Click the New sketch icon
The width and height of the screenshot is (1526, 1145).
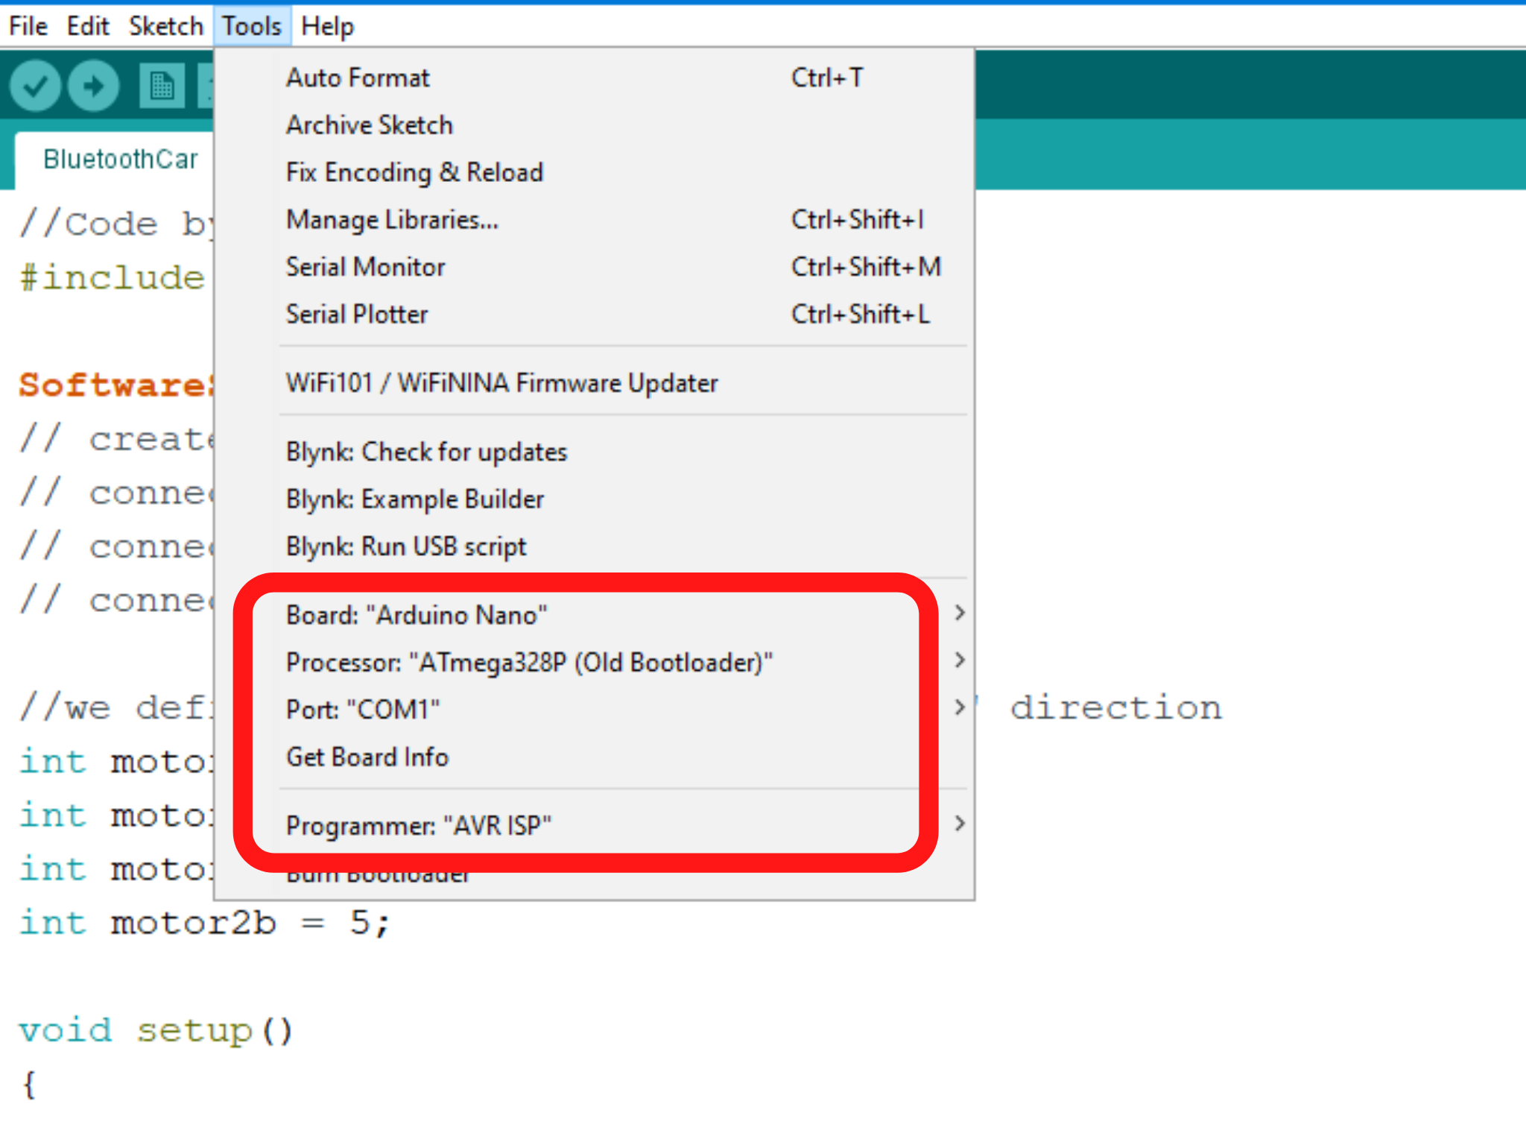click(162, 86)
